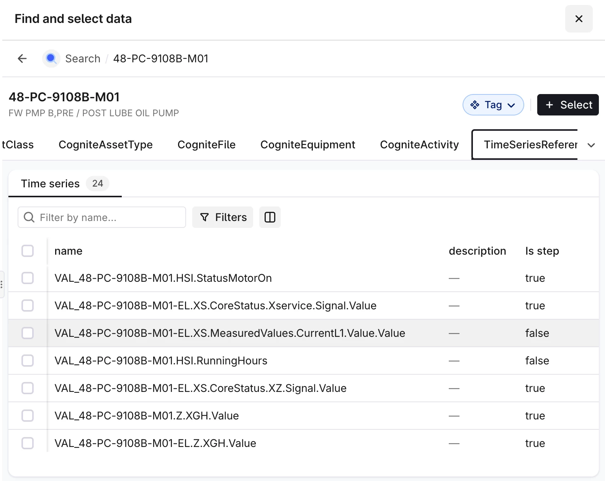Tick the HSI.RunningHours row checkbox
Image resolution: width=605 pixels, height=481 pixels.
coord(28,361)
